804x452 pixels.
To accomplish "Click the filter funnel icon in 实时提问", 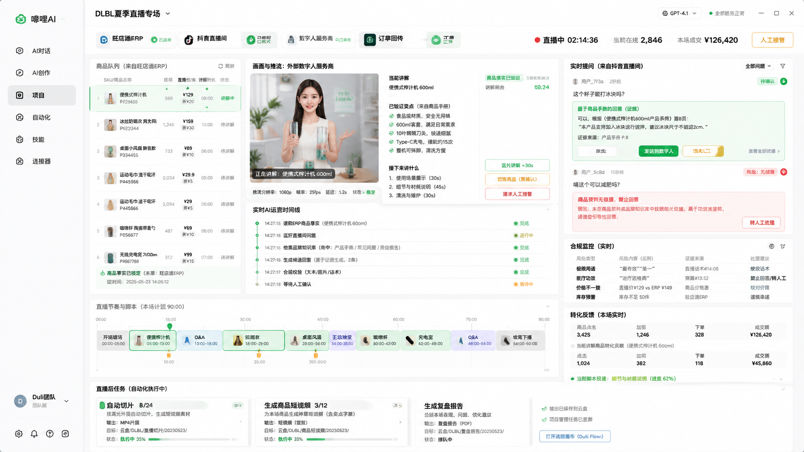I will [783, 66].
